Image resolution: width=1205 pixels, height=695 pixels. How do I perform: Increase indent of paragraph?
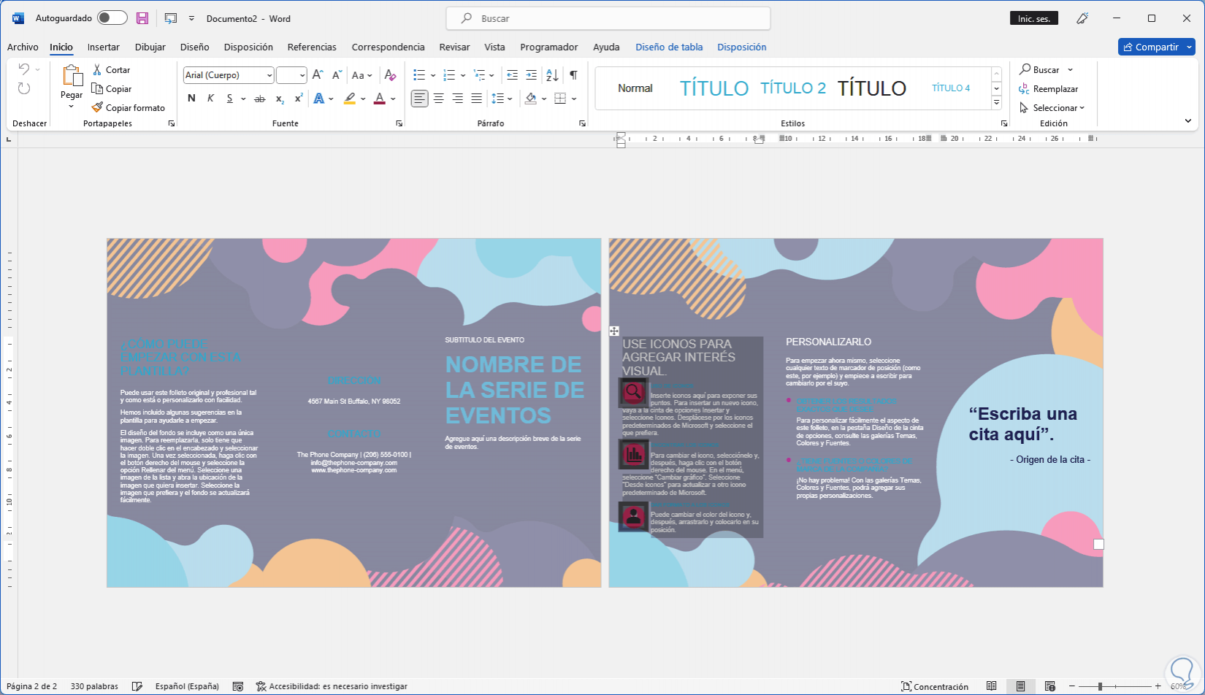click(531, 75)
